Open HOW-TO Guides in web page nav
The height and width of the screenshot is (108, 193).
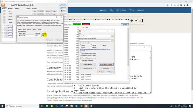pyautogui.click(x=121, y=10)
